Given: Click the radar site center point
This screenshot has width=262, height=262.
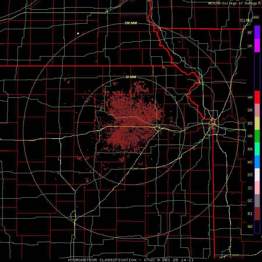Looking at the screenshot, I should pos(131,131).
